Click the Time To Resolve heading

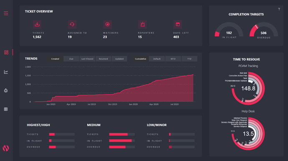click(x=246, y=59)
